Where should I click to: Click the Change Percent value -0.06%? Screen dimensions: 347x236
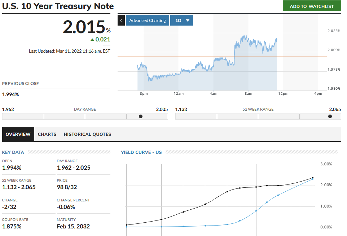66,207
